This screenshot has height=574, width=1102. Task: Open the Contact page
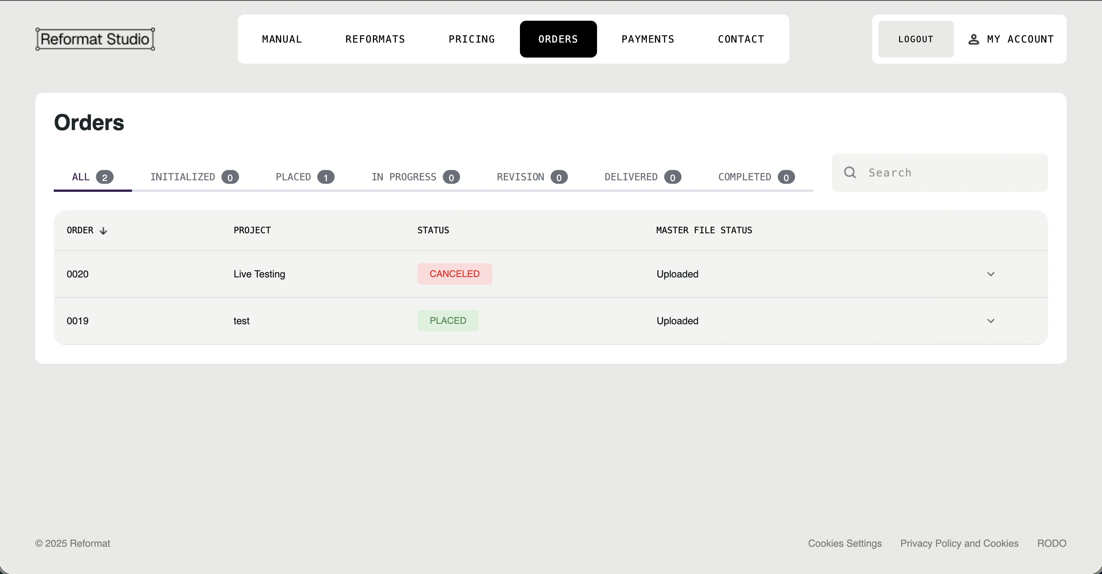(741, 40)
